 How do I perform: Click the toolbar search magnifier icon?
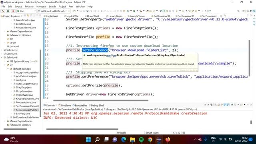point(238,11)
